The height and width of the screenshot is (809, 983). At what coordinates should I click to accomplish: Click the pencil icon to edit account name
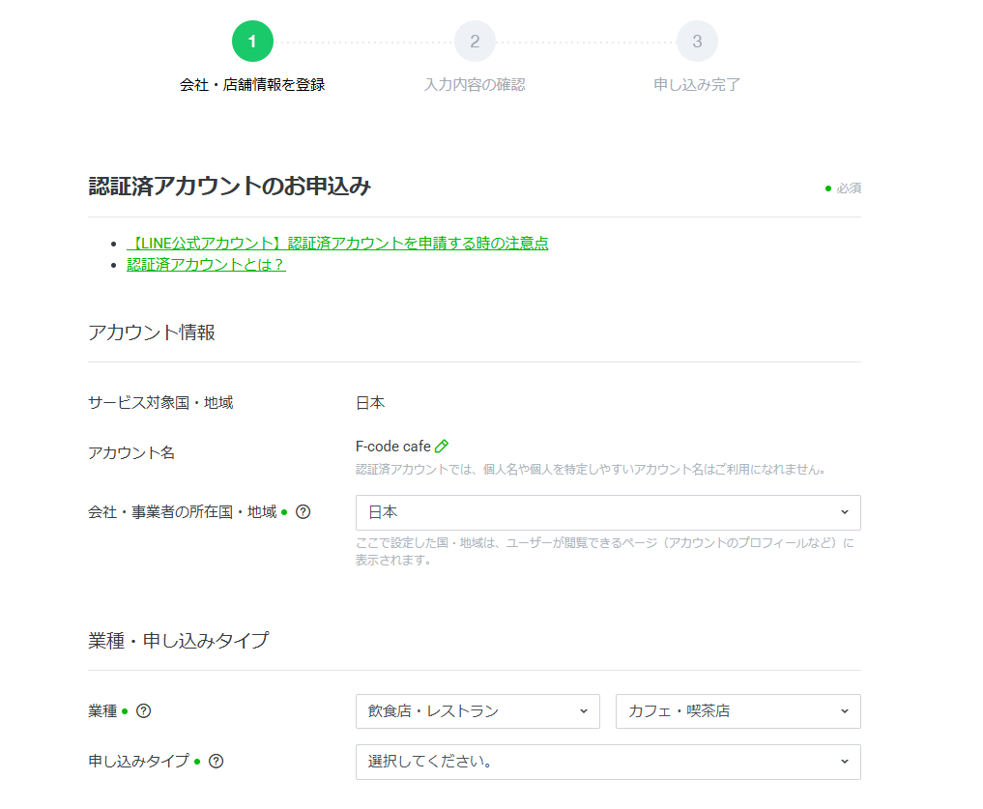pos(442,447)
